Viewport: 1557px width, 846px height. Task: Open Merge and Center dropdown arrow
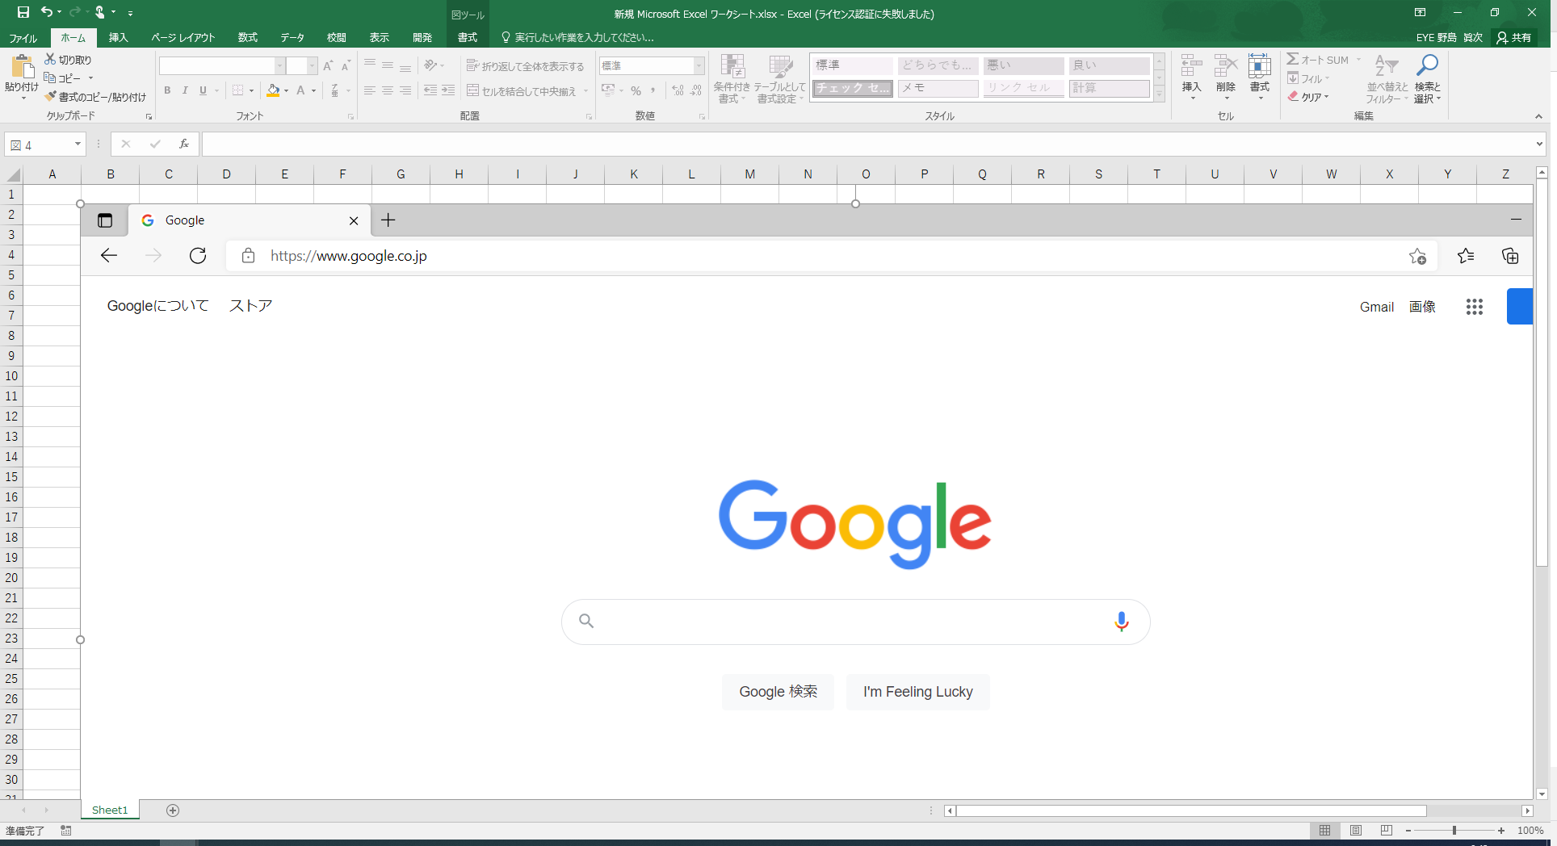[x=585, y=91]
